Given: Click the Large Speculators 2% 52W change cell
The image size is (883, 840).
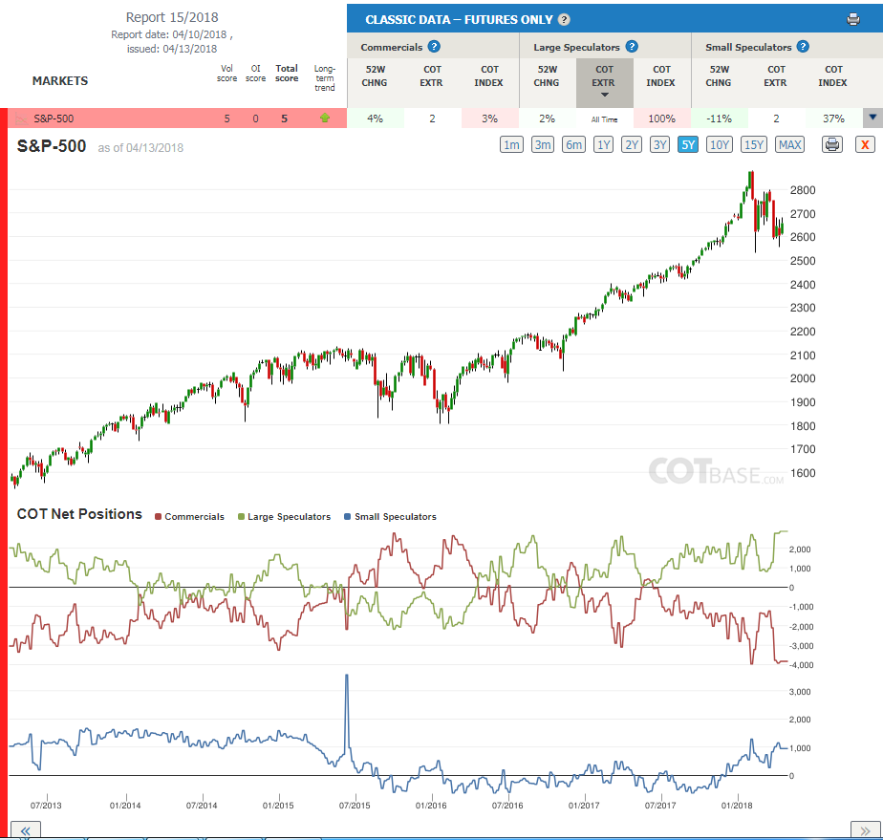Looking at the screenshot, I should tap(547, 118).
